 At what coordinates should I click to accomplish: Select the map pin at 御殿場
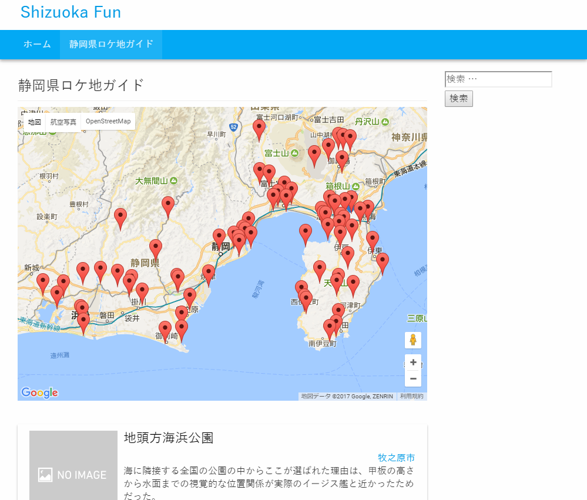[x=342, y=162]
